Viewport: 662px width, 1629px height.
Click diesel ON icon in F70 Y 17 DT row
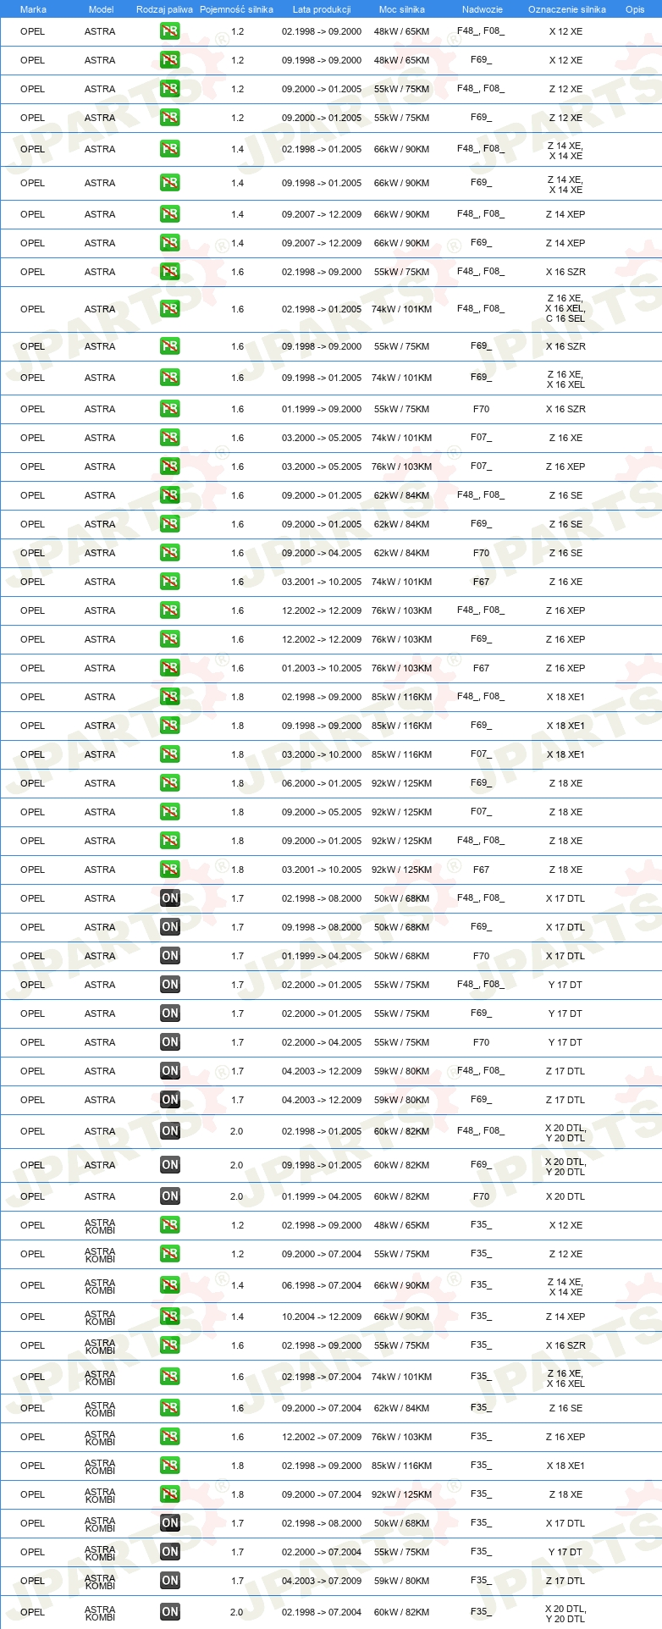click(x=169, y=1042)
